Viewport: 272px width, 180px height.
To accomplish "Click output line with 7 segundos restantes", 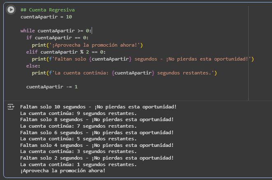I will (78, 126).
